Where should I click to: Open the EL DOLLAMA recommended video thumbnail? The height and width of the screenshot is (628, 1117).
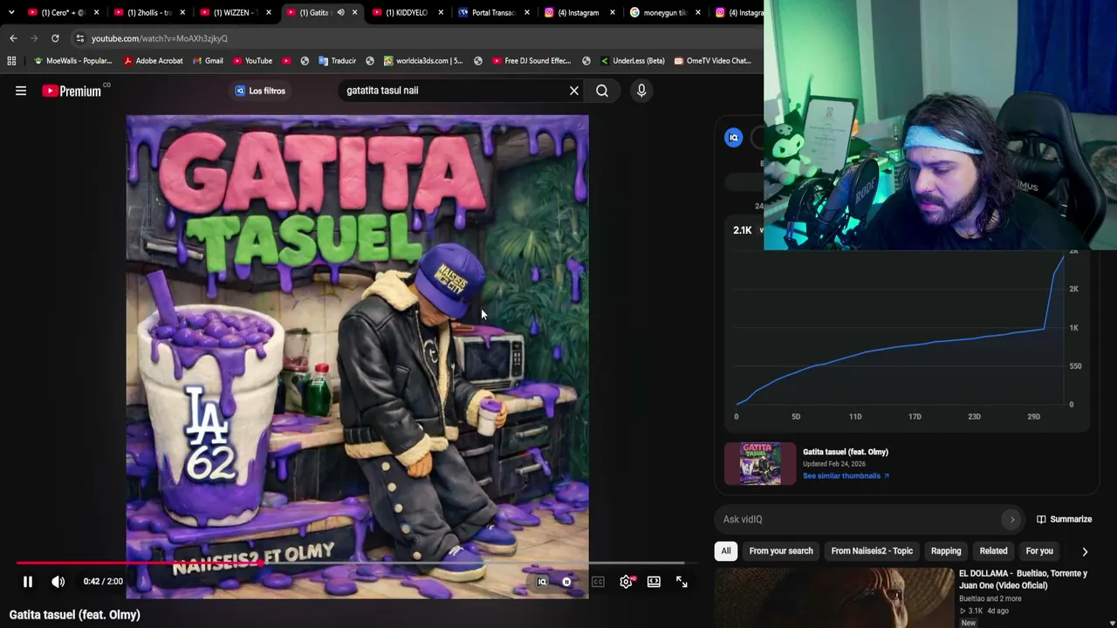(835, 597)
